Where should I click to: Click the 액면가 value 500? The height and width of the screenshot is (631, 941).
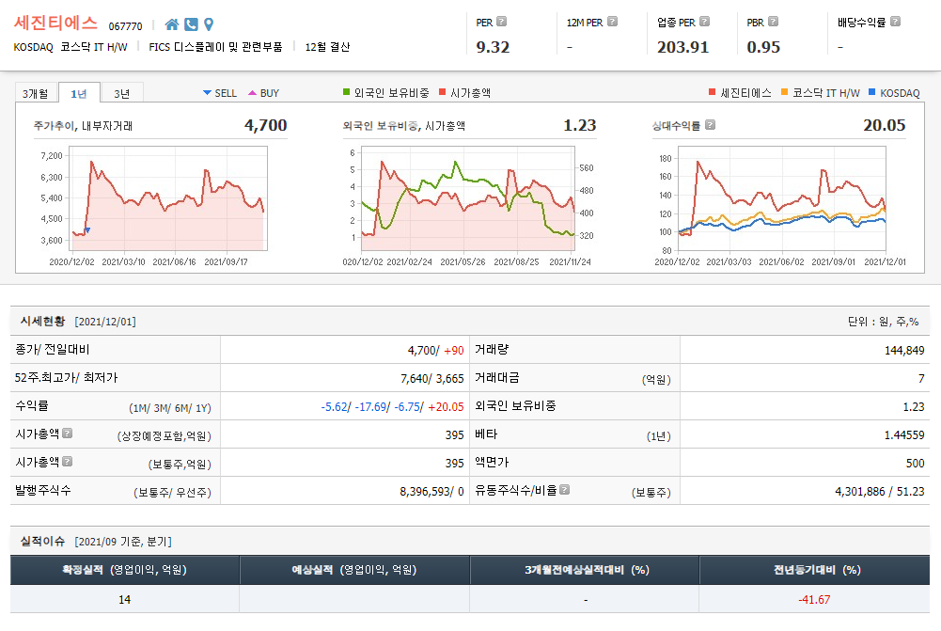click(916, 464)
